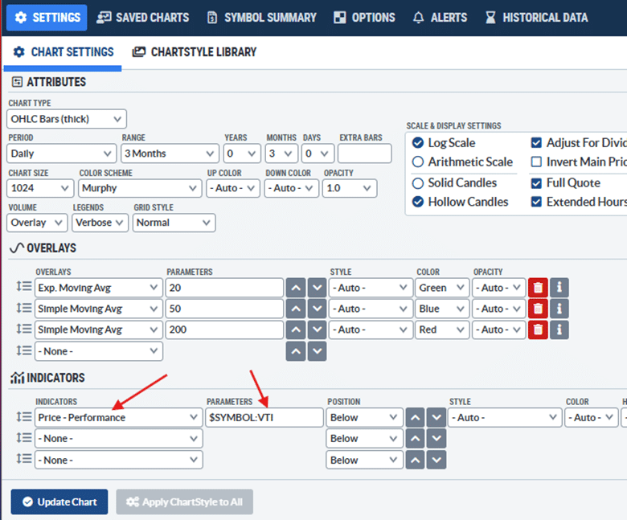The width and height of the screenshot is (627, 520).
Task: Click info icon for Red 200 overlay
Action: (559, 330)
